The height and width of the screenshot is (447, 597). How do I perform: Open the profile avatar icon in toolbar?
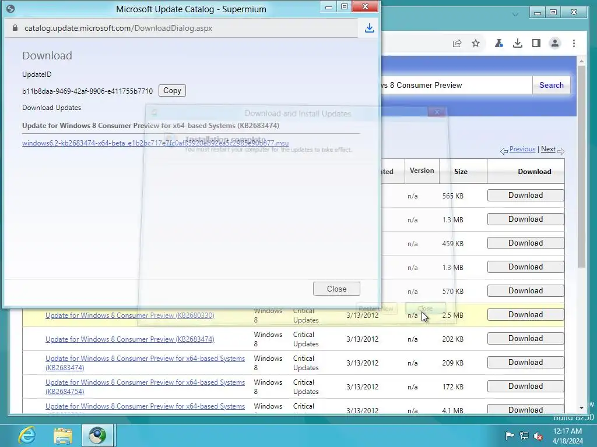click(x=555, y=43)
